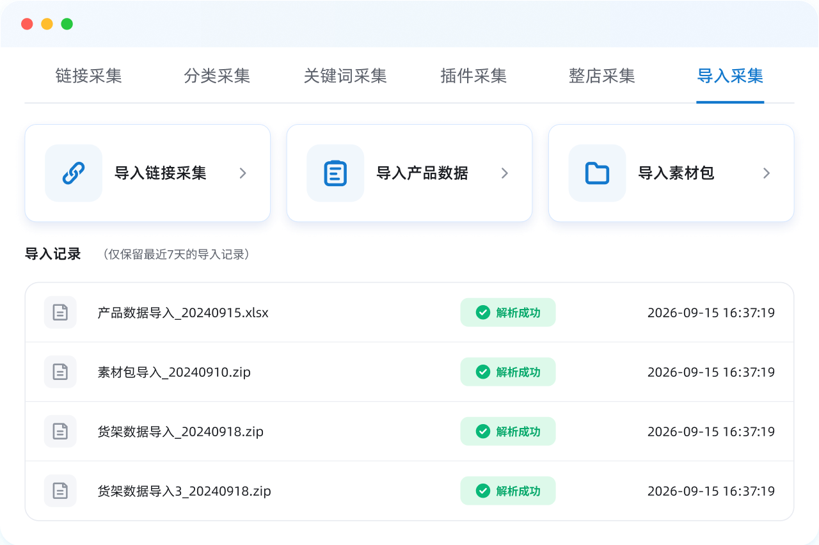
Task: Click file icon beside 货架数据导入3_20240918.zip
Action: [x=60, y=491]
